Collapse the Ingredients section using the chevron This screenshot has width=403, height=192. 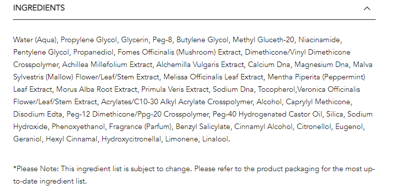367,8
